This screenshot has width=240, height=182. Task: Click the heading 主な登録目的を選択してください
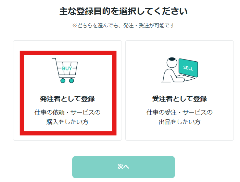tap(124, 11)
